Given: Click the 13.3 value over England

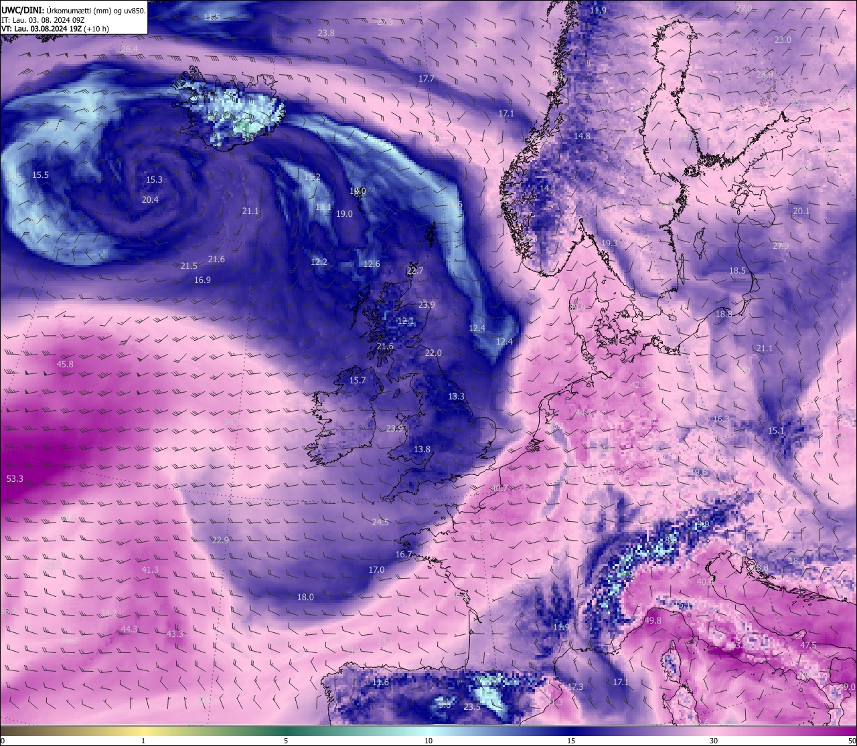Looking at the screenshot, I should click(x=456, y=396).
